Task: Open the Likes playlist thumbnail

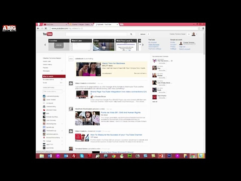Action: [104, 45]
